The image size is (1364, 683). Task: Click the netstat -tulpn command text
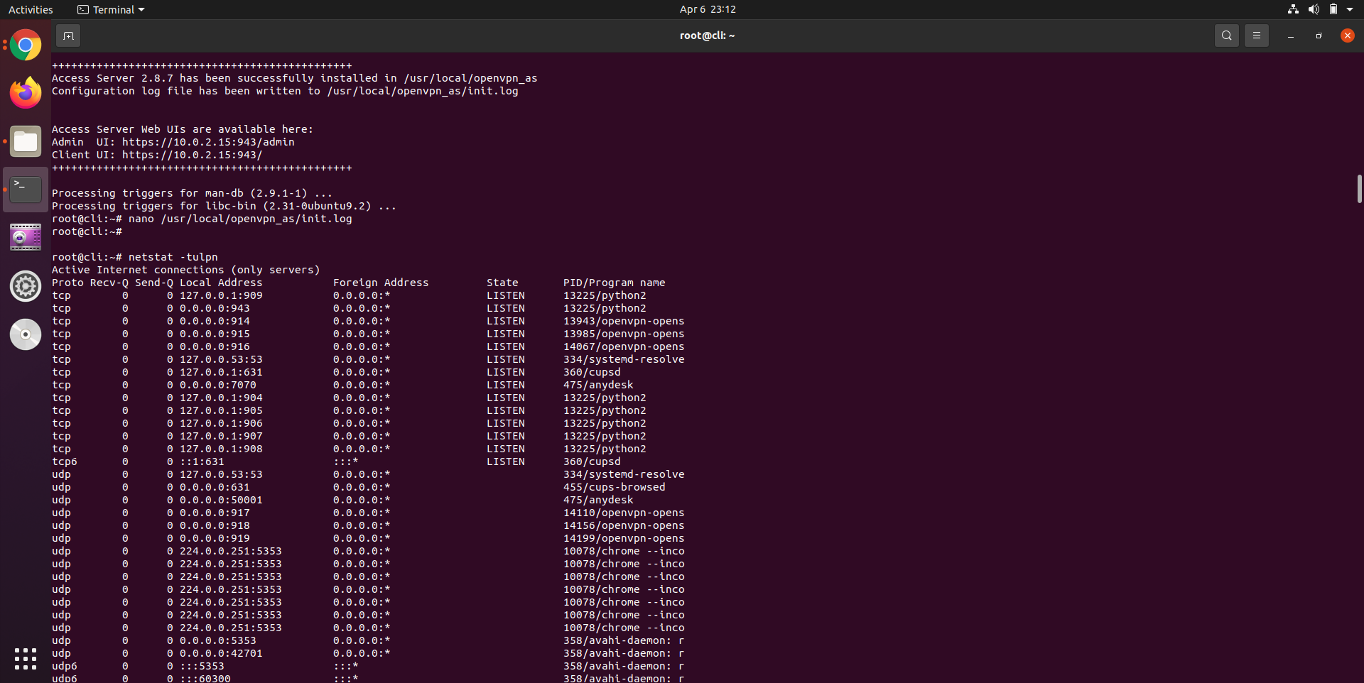point(173,257)
